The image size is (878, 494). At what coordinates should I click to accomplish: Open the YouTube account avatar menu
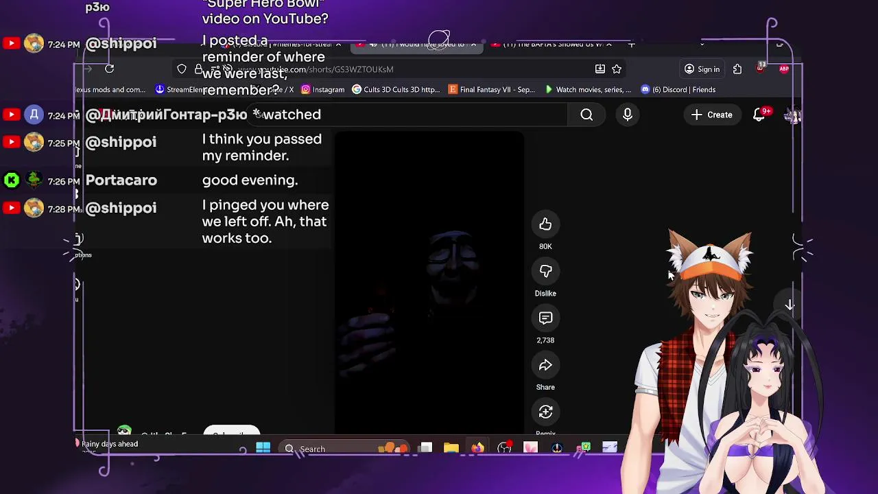tap(792, 116)
